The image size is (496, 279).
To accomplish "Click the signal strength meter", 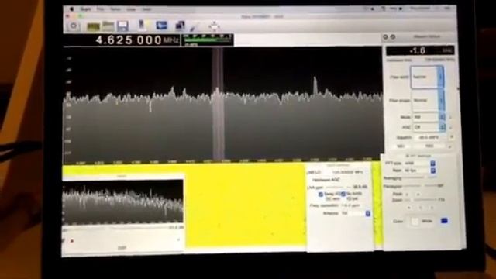I will pos(208,40).
